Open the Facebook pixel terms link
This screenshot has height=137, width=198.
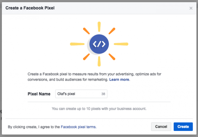[x=79, y=127]
